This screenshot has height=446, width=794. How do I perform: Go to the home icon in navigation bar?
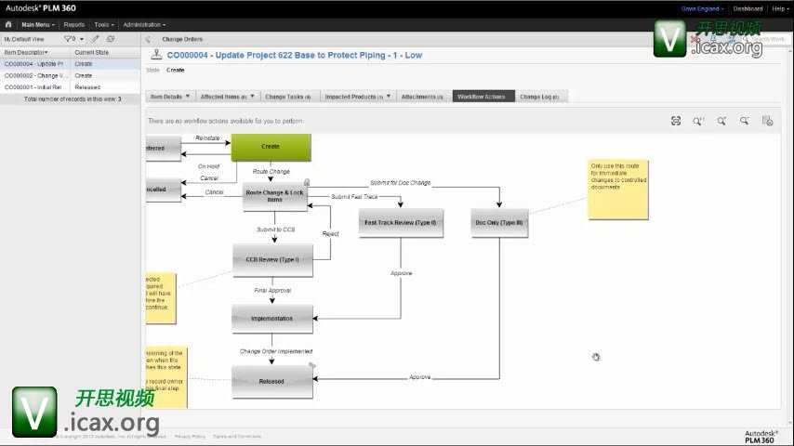point(8,24)
